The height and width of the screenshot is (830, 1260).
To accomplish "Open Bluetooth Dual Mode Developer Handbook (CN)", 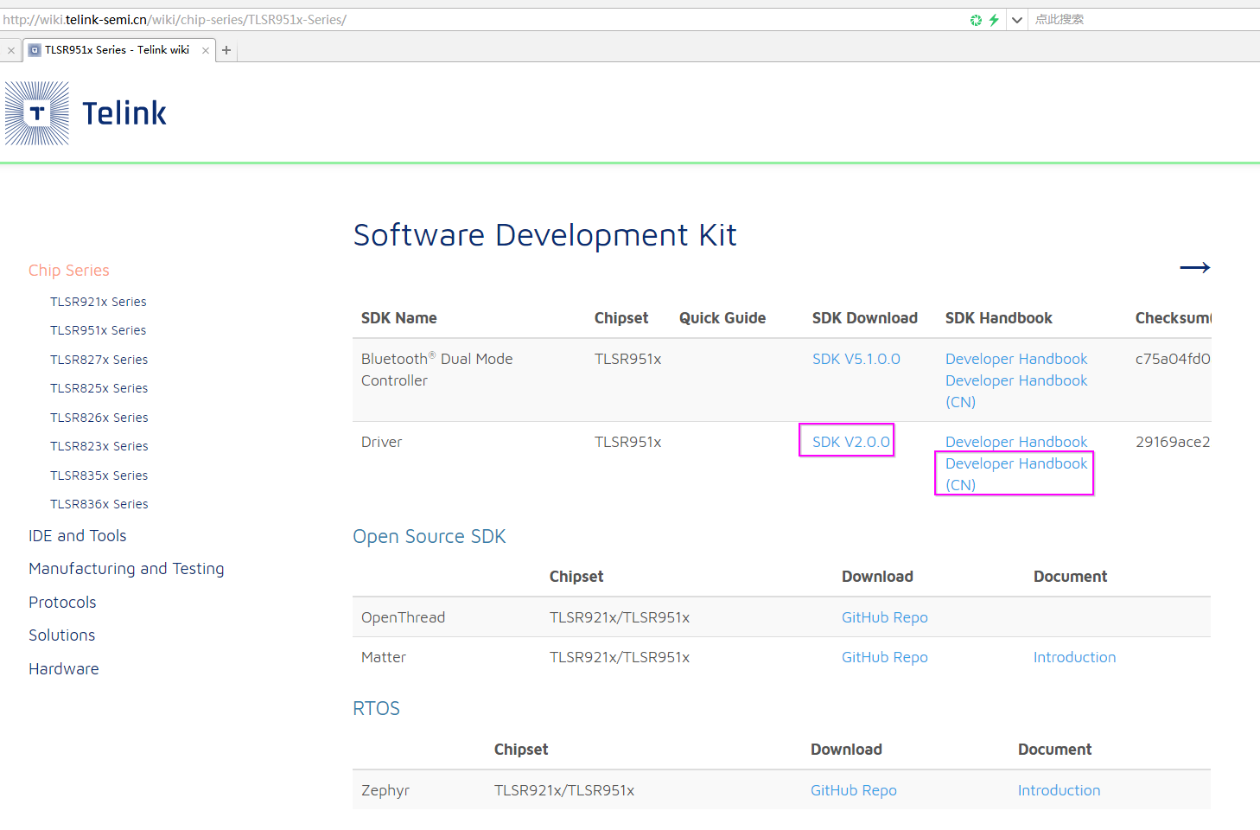I will pyautogui.click(x=1016, y=391).
